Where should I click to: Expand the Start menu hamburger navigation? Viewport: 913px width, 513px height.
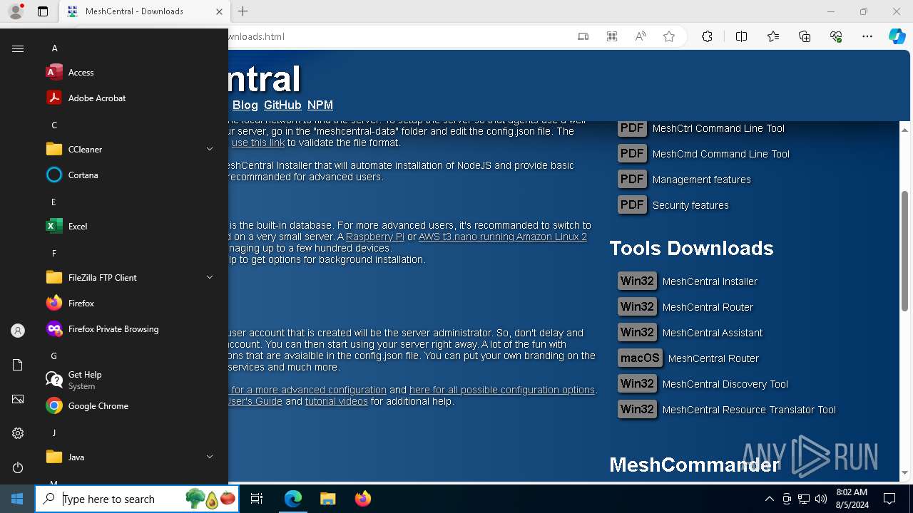[x=18, y=48]
